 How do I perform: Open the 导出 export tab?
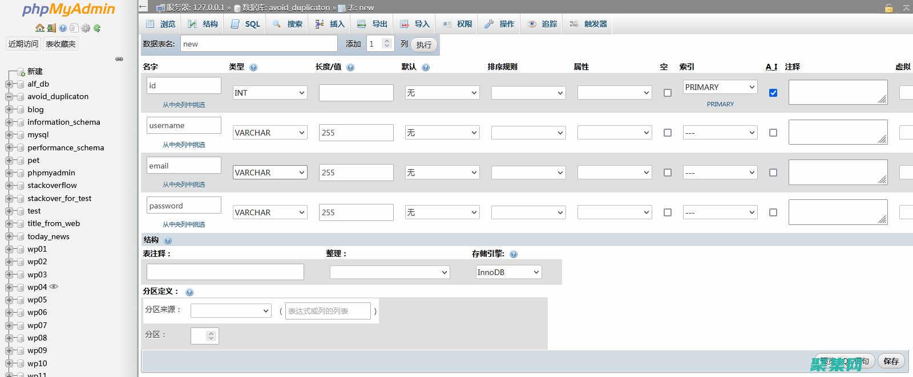tap(373, 24)
